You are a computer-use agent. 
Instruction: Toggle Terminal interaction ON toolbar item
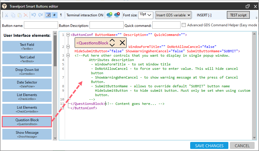tap(85, 15)
